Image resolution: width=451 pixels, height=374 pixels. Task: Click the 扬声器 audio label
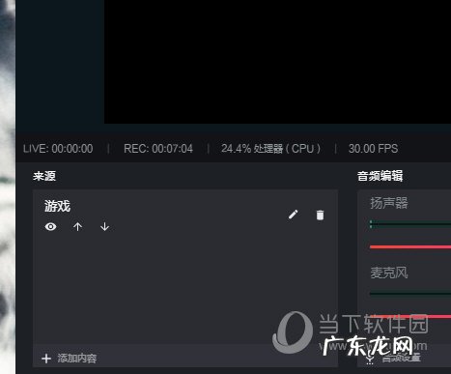[x=389, y=203]
